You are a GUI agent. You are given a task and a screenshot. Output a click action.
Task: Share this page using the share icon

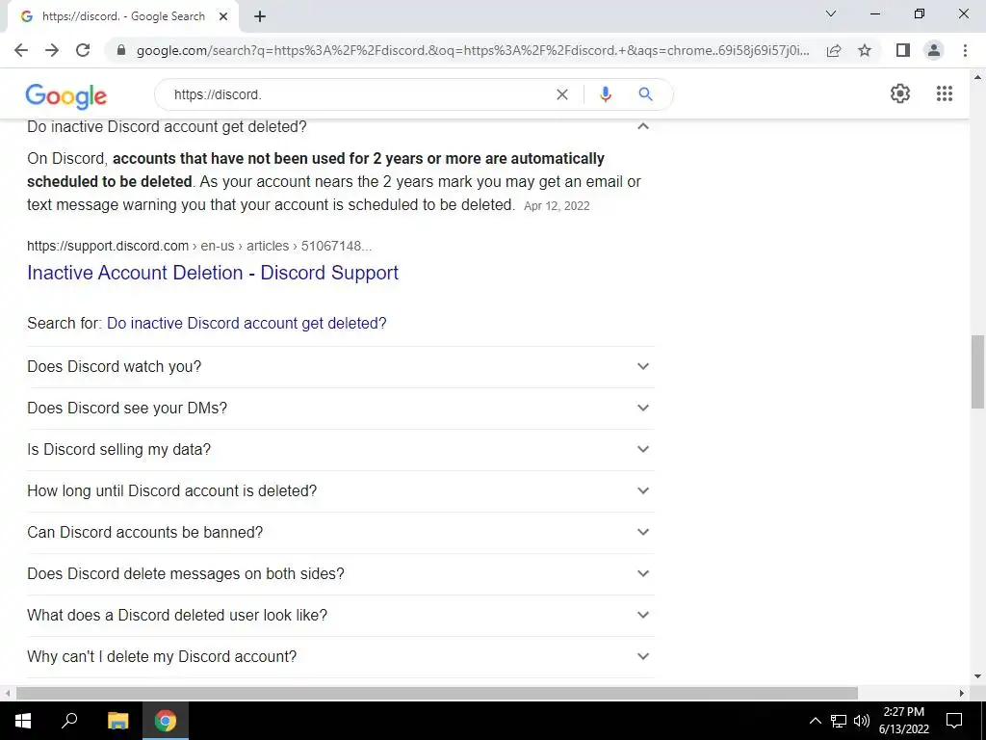coord(834,50)
